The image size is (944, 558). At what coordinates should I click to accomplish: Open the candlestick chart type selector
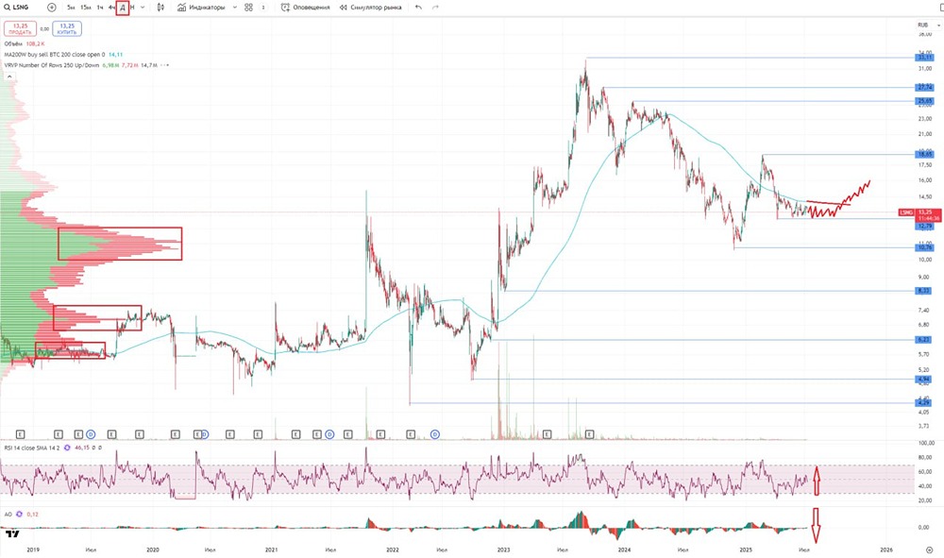(x=160, y=8)
